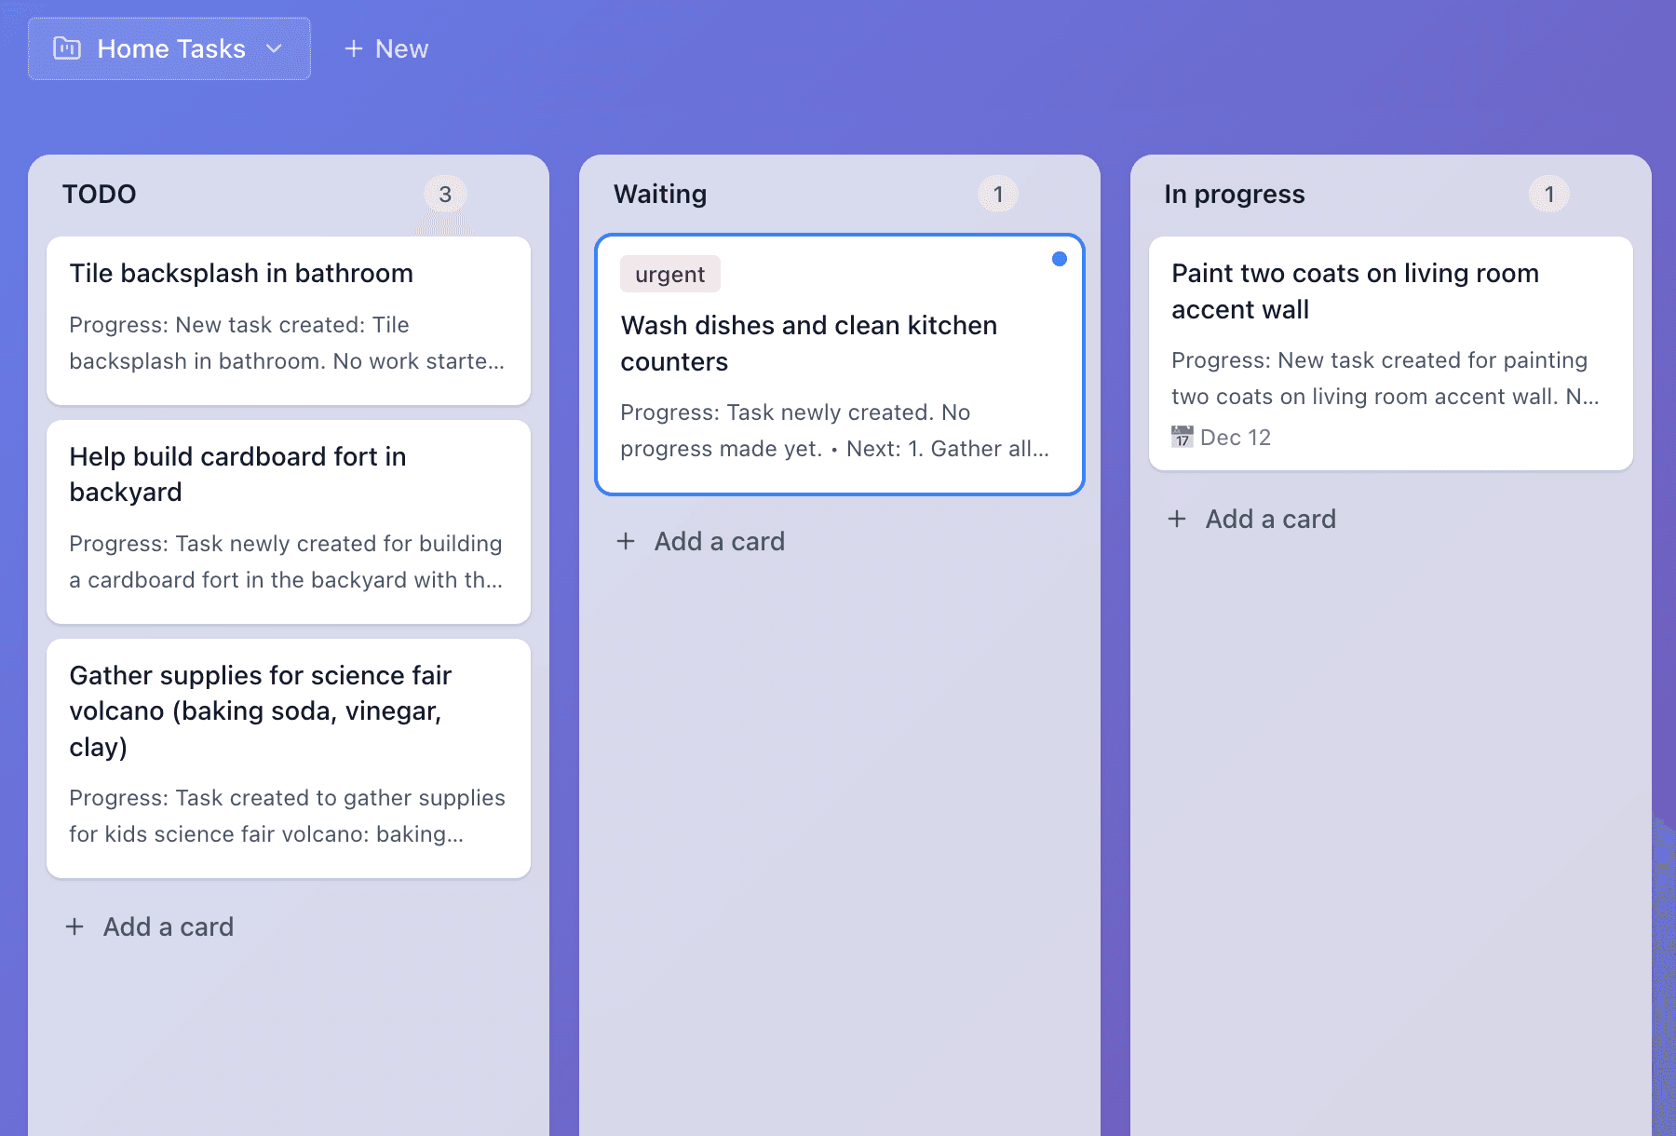
Task: Click the TODO column header
Action: point(100,194)
